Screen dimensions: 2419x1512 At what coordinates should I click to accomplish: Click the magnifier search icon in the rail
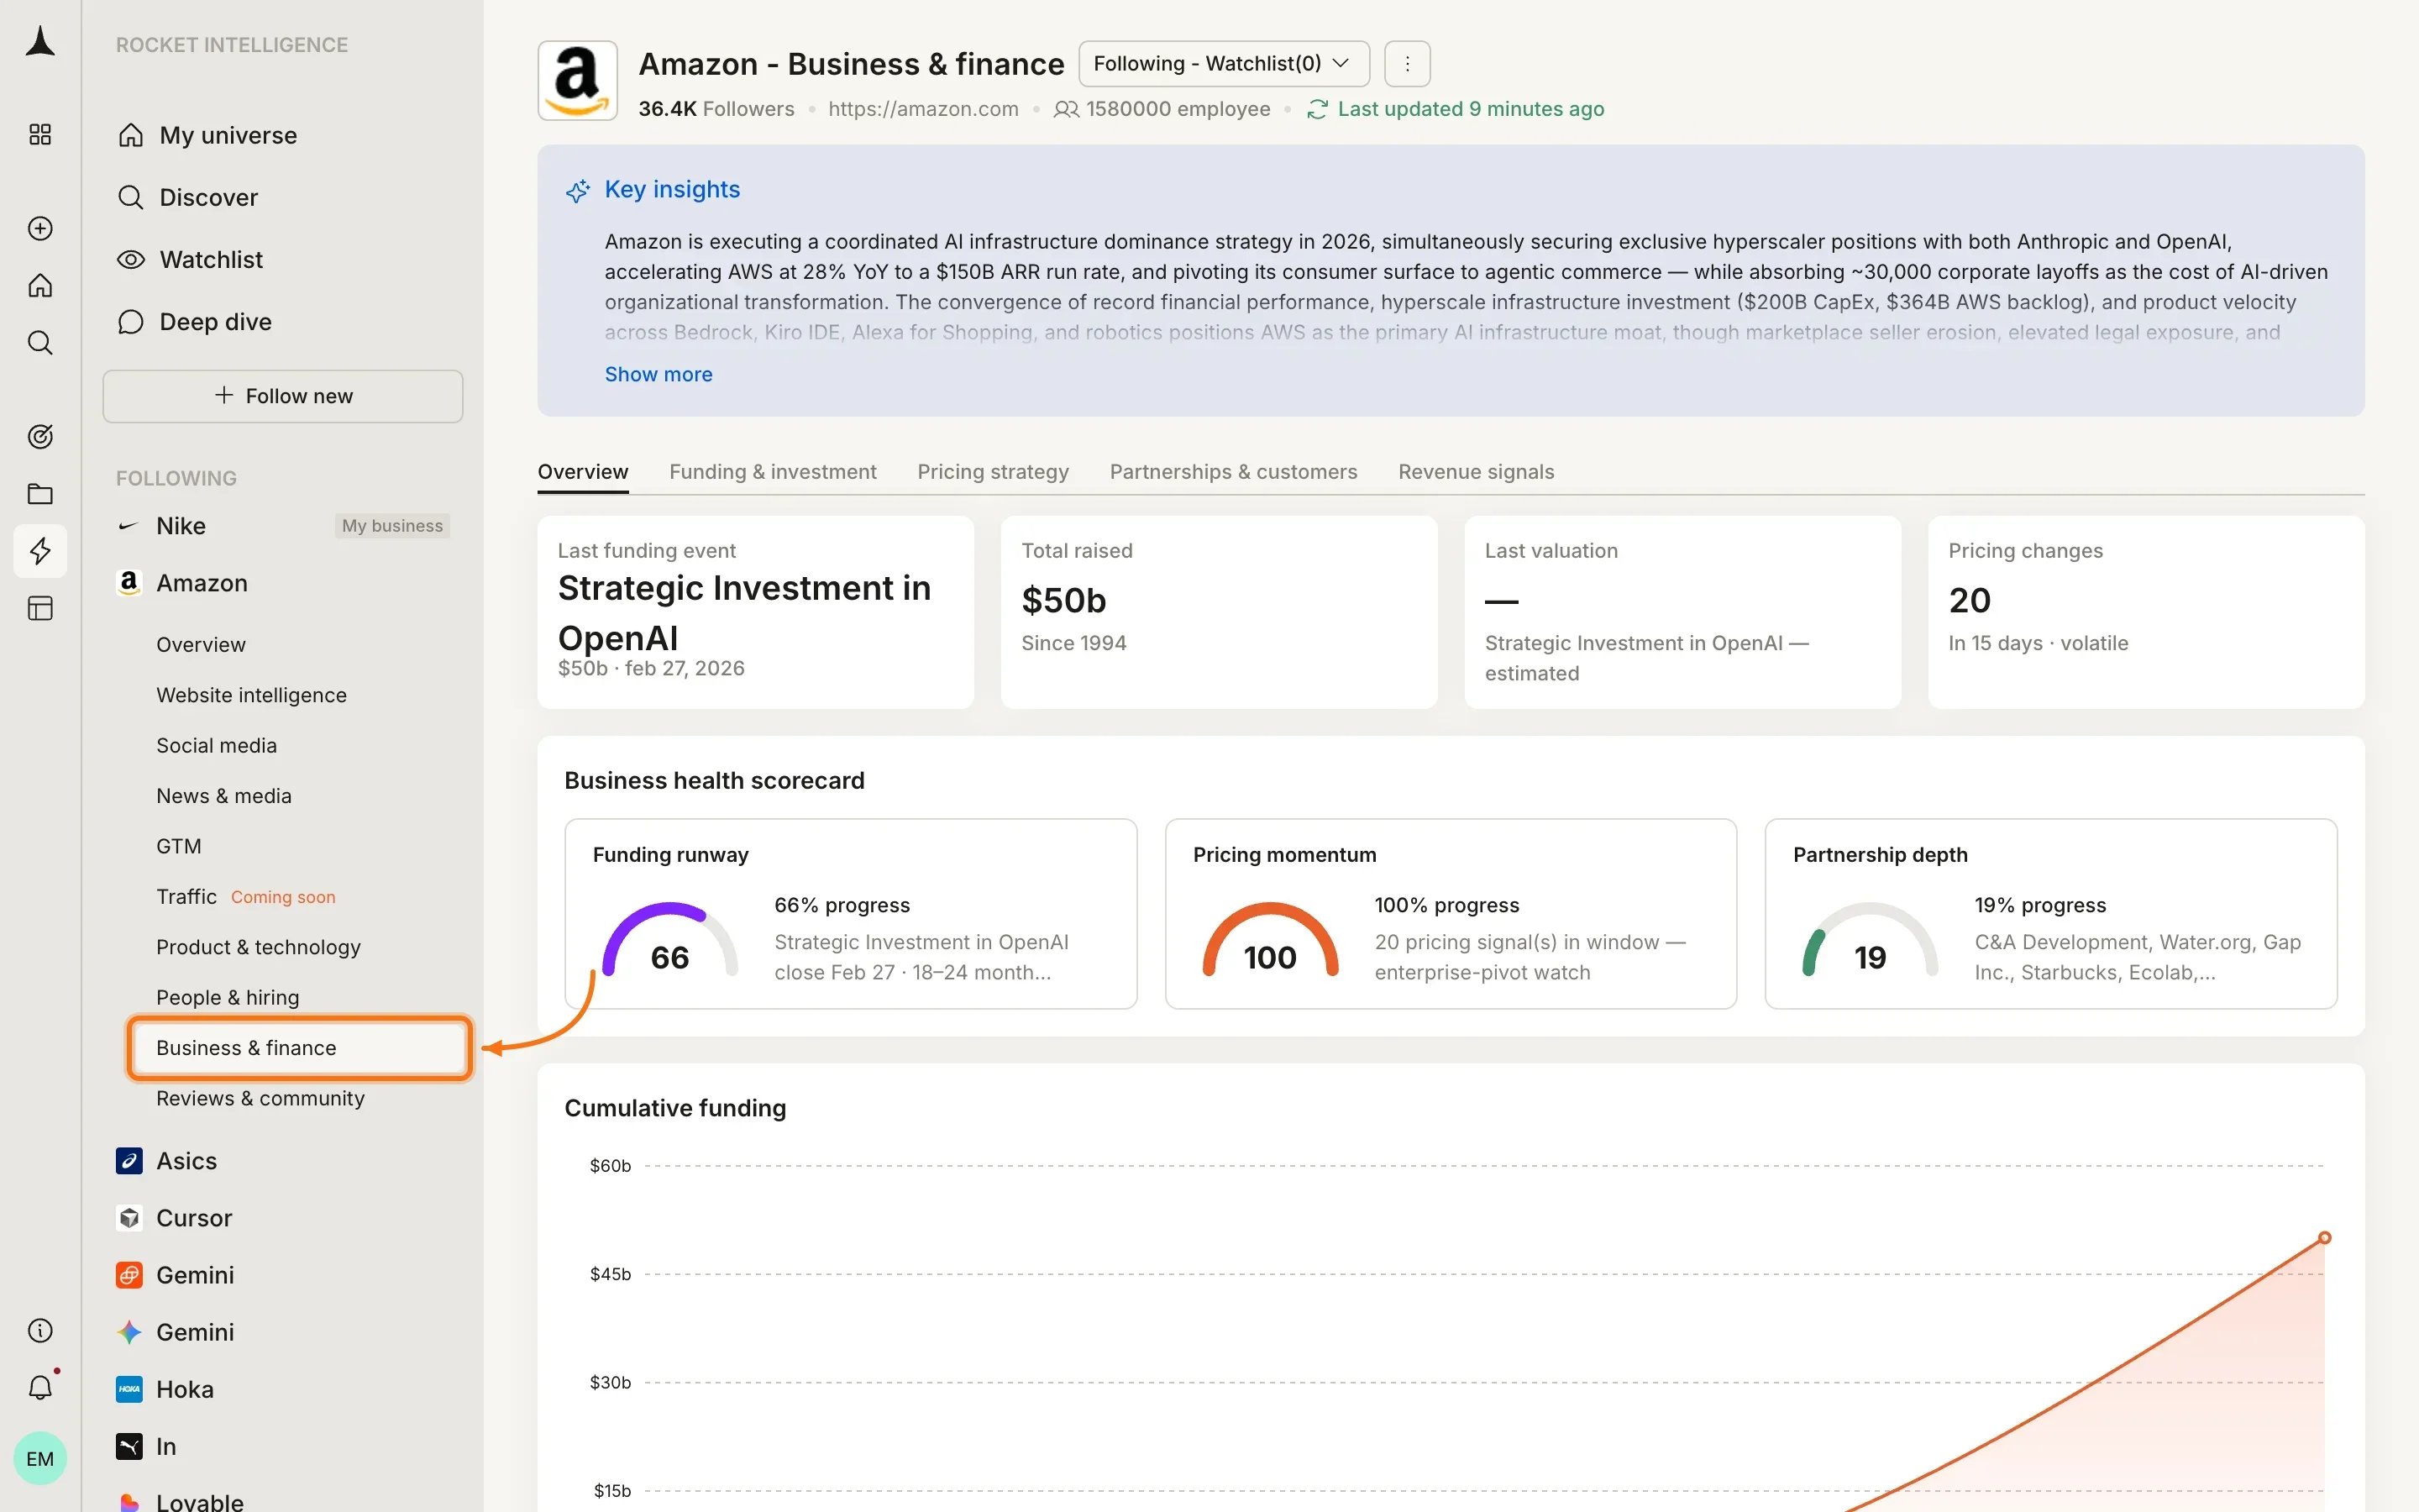pyautogui.click(x=40, y=343)
